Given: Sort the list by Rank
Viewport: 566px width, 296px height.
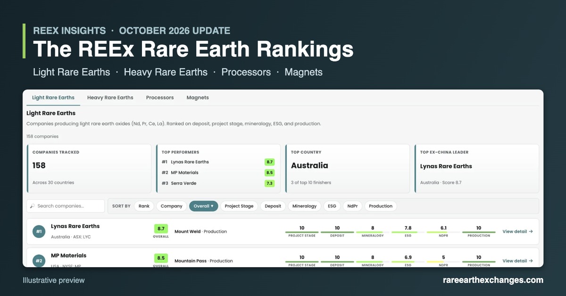Looking at the screenshot, I should 144,206.
